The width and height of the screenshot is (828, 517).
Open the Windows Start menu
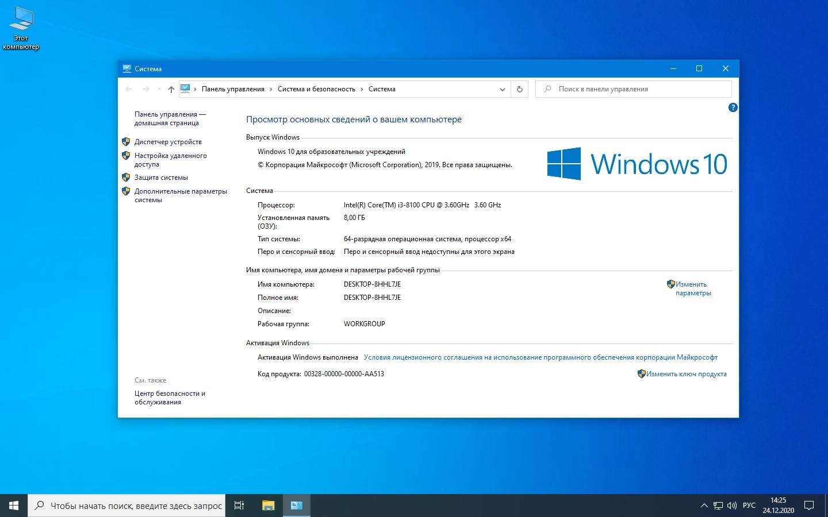pos(14,506)
